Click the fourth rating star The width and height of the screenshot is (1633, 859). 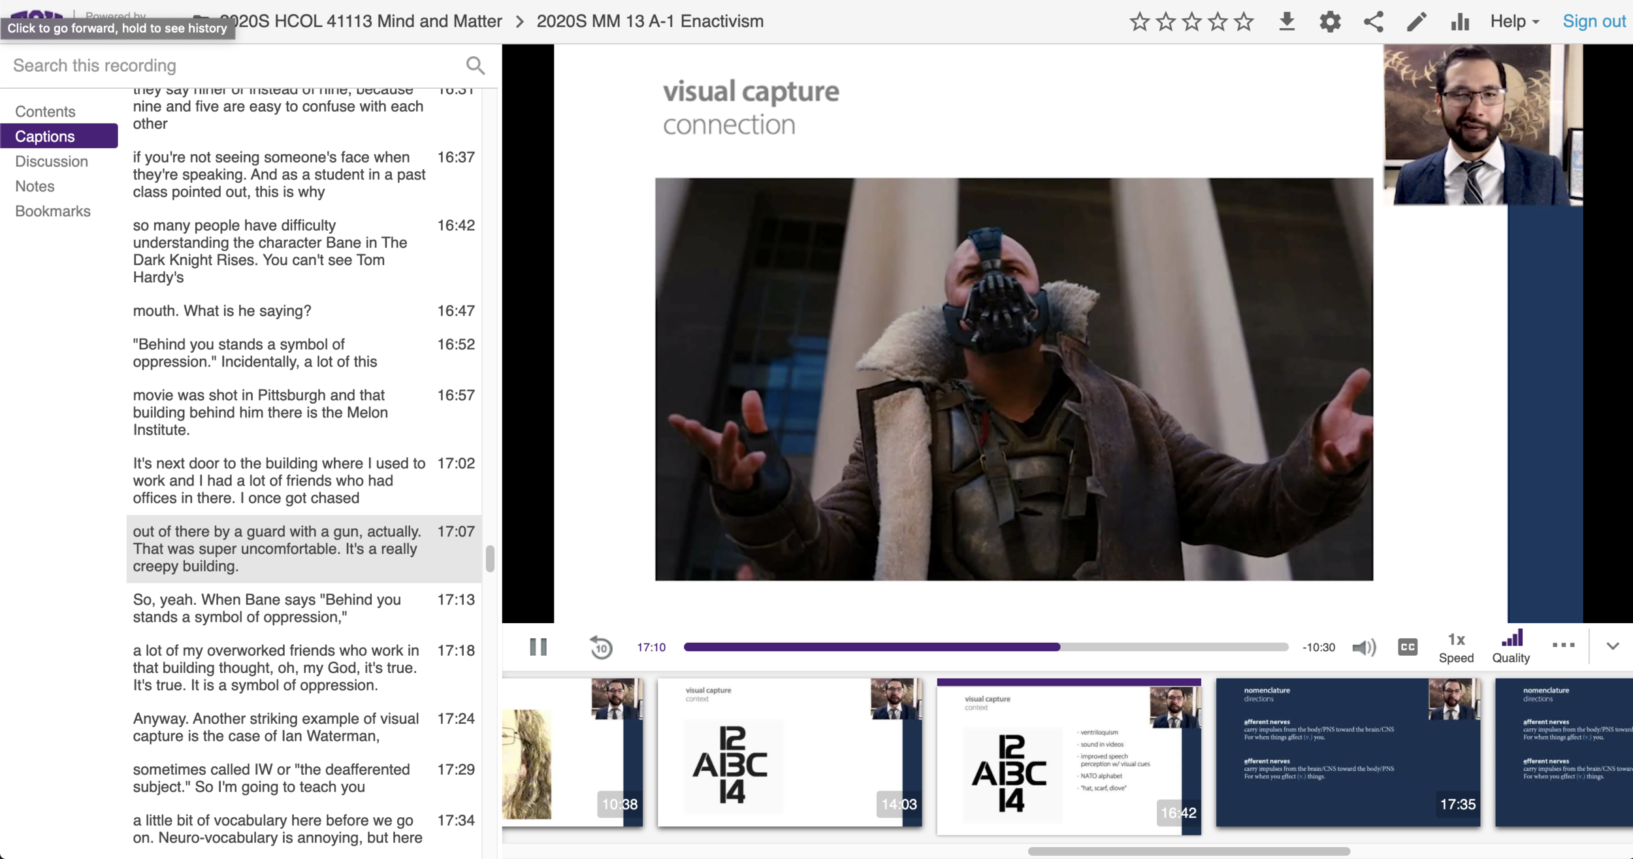point(1218,22)
